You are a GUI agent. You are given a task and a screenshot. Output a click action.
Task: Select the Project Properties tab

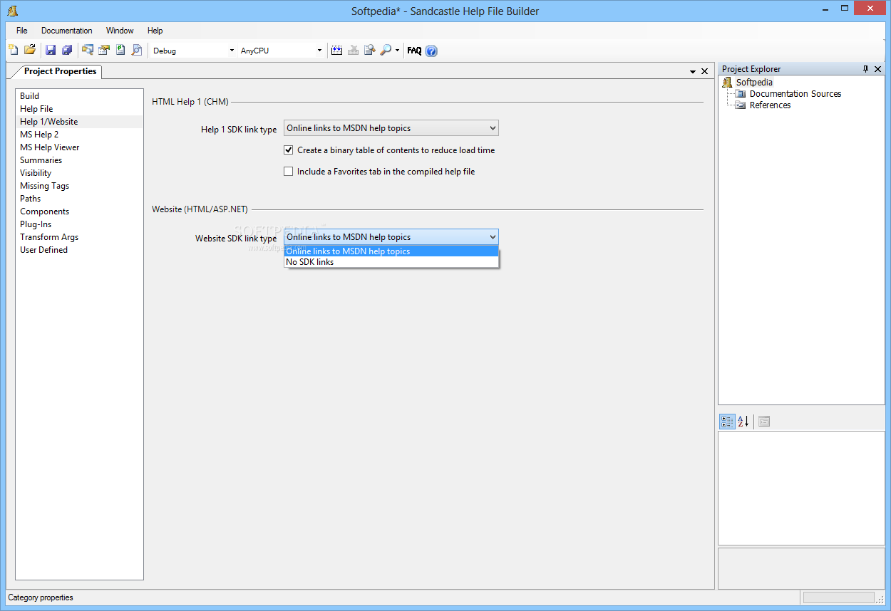pos(60,71)
